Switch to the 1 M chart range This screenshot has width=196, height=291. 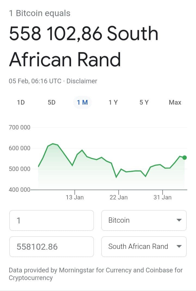tap(82, 102)
